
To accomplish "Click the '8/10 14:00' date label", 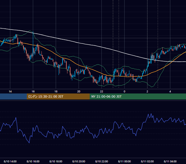I will click(10, 161).
